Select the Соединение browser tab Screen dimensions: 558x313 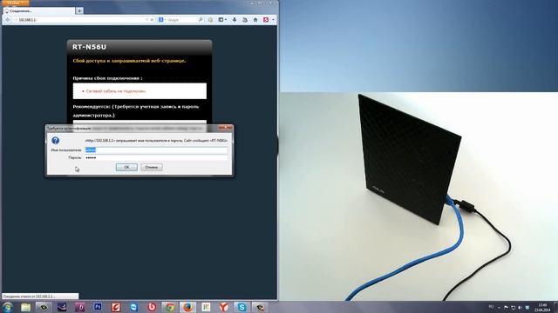pyautogui.click(x=39, y=11)
